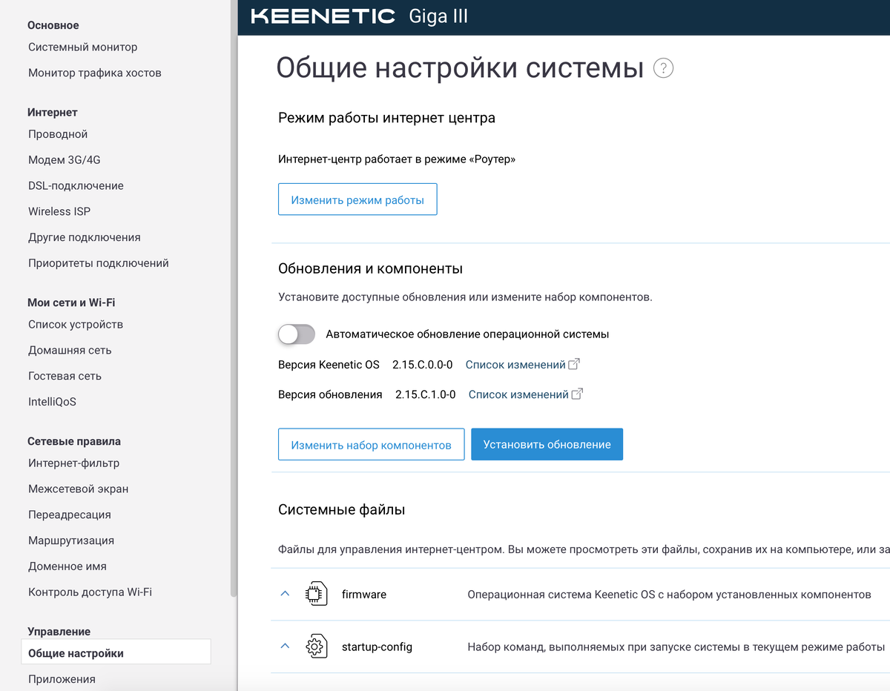Collapse the firmware row chevron
Screen dimensions: 890x691
tap(285, 594)
